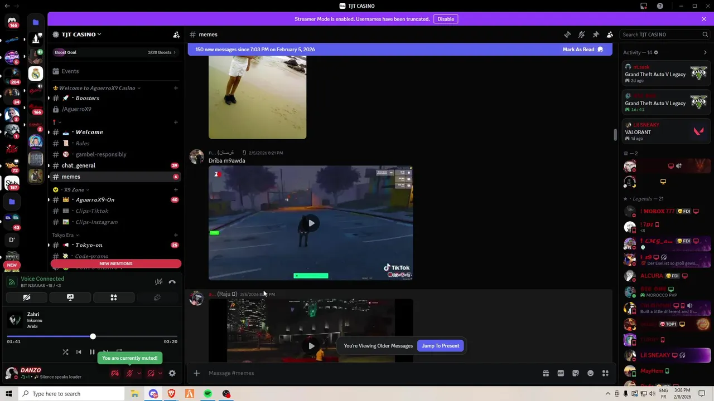Screen dimensions: 714x401
Task: Click the beach photo thumbnail
Action: point(257,97)
